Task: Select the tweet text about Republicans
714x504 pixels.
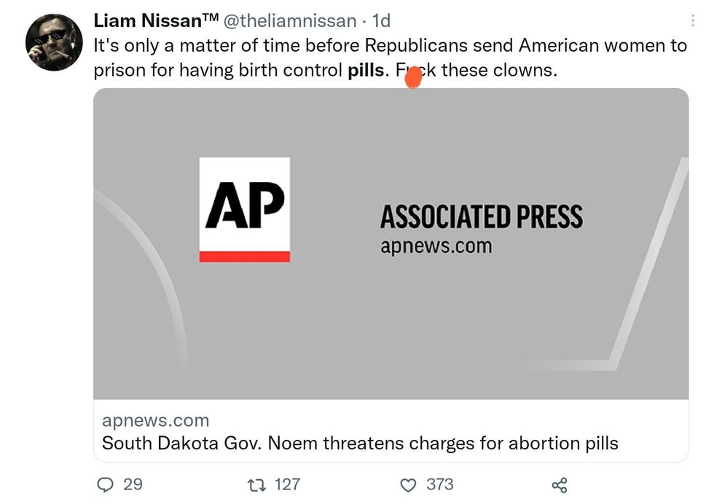Action: click(390, 46)
